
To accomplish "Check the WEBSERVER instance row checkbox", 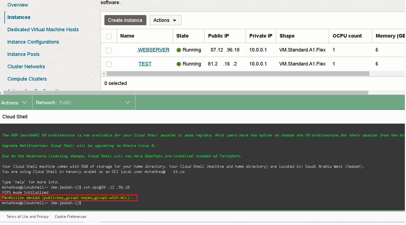I will 109,50.
